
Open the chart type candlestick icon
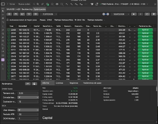pos(42,4)
